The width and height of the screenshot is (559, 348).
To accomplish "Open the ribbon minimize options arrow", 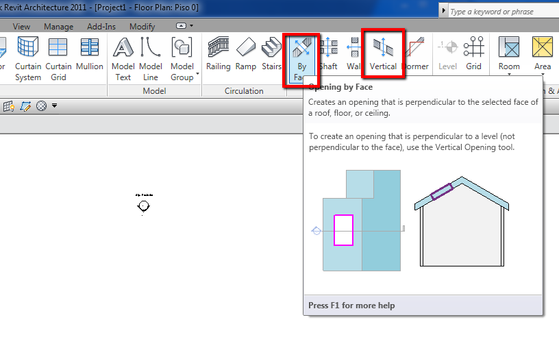I will point(191,25).
